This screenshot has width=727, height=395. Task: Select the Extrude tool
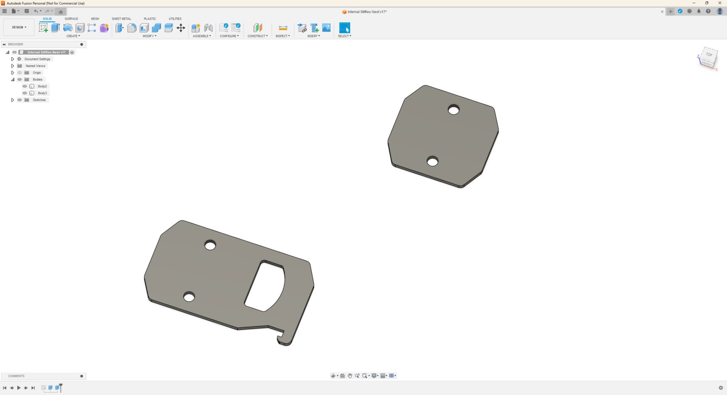pos(55,28)
